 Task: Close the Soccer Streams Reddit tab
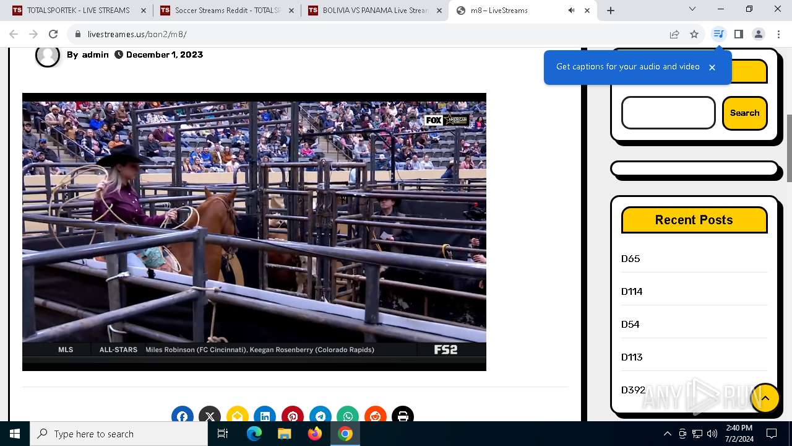click(291, 11)
